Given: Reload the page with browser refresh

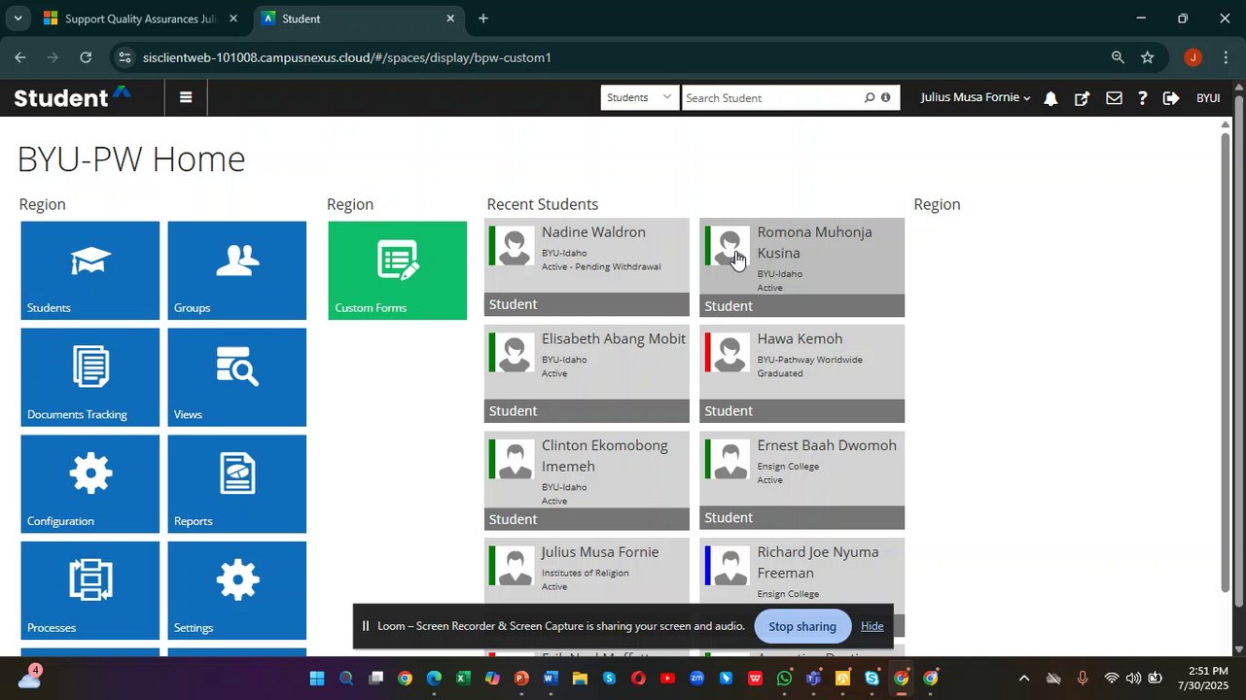Looking at the screenshot, I should (x=86, y=57).
